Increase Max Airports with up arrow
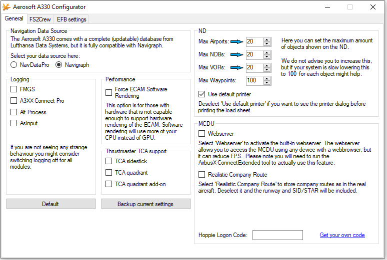 click(267, 40)
